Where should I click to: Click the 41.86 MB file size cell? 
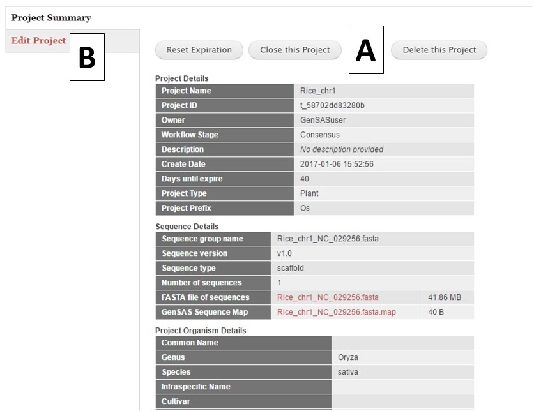tap(448, 297)
